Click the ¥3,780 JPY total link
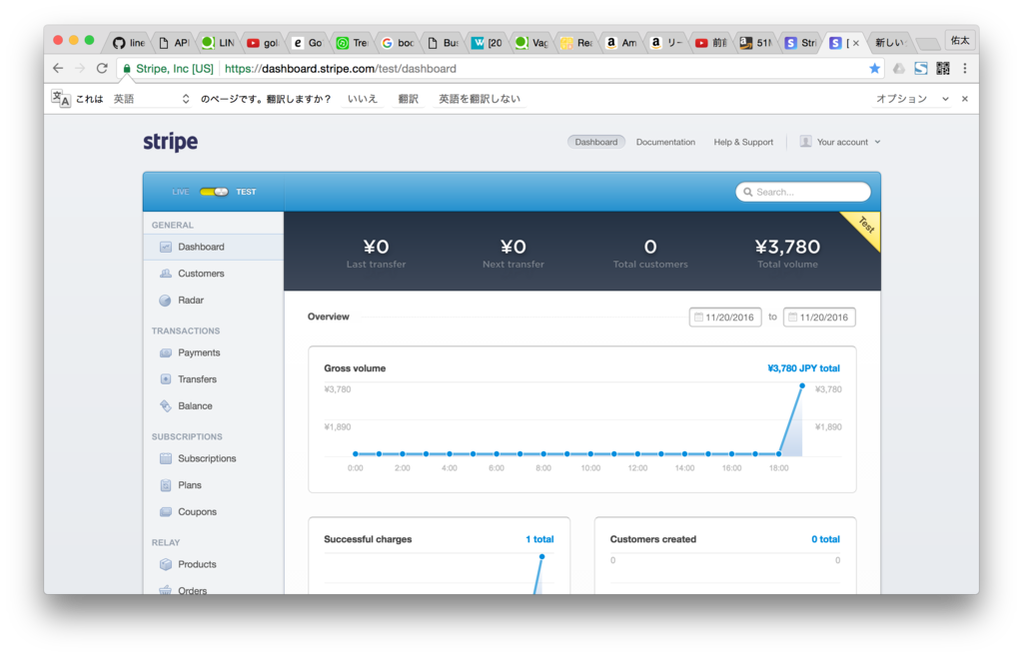The height and width of the screenshot is (657, 1023). click(804, 368)
